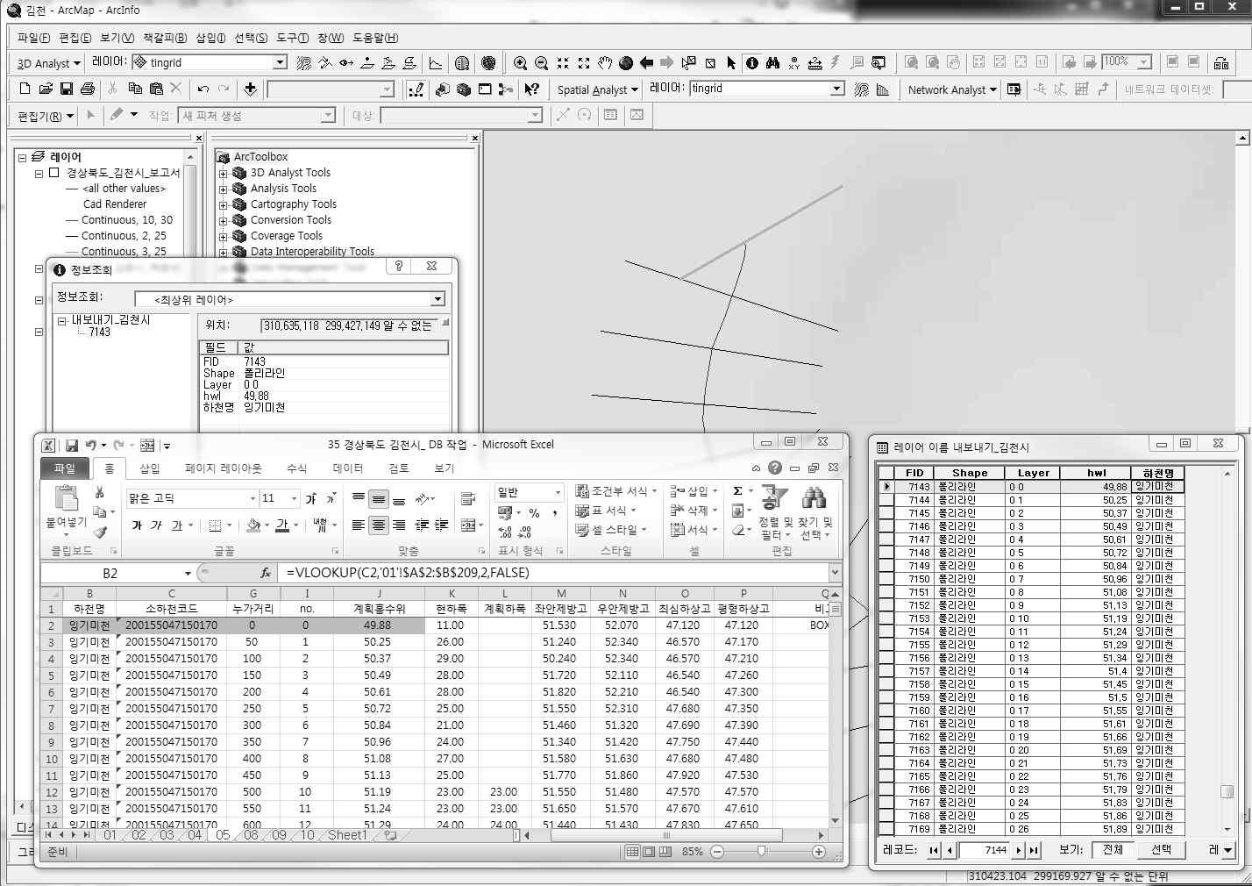
Task: Click the AutoSum sigma icon in Excel
Action: pos(738,491)
